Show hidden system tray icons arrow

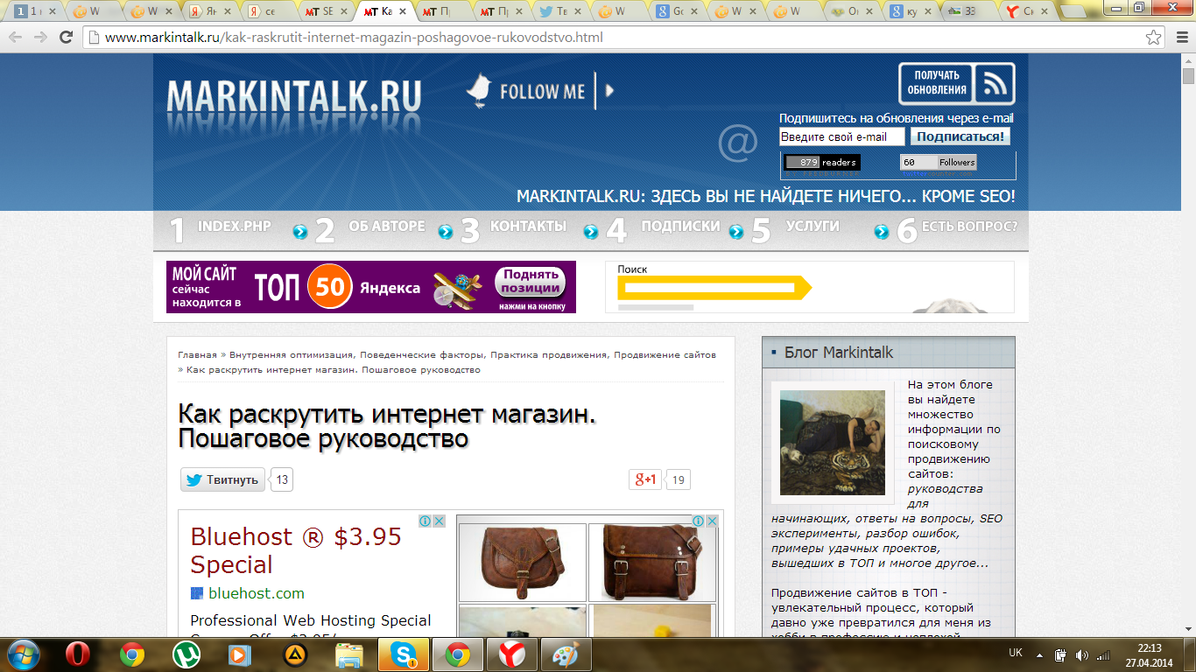(1041, 654)
